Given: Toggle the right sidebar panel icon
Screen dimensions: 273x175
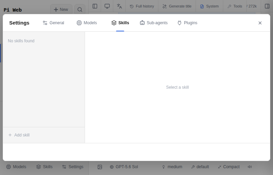Looking at the screenshot, I should 267,6.
